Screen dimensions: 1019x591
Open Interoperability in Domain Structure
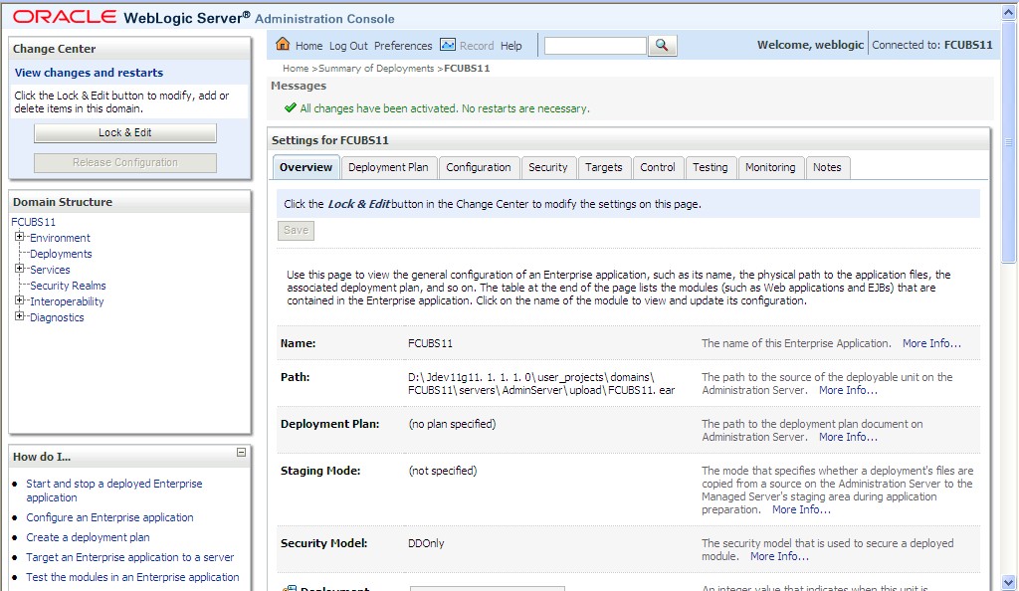pyautogui.click(x=67, y=301)
